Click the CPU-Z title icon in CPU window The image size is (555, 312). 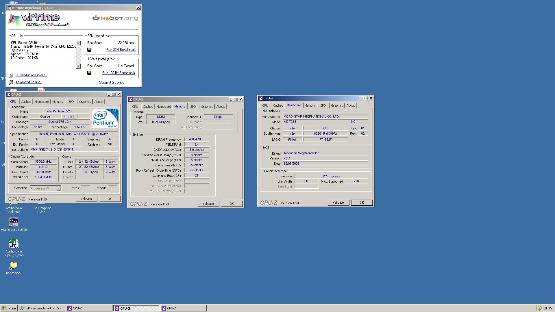[x=8, y=94]
